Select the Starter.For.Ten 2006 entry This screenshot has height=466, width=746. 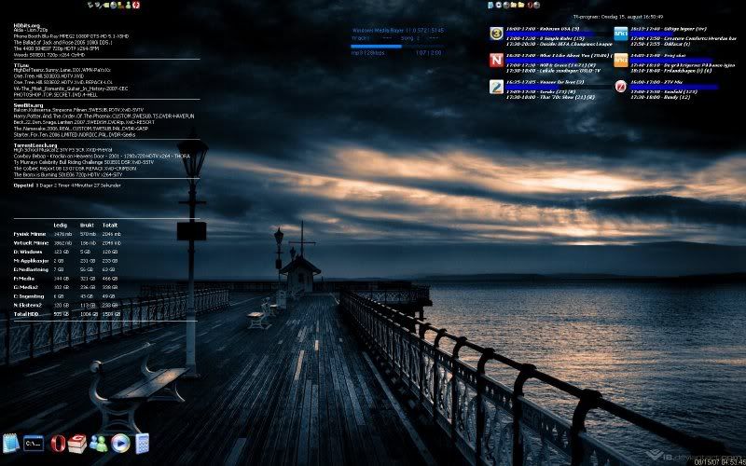coord(75,134)
